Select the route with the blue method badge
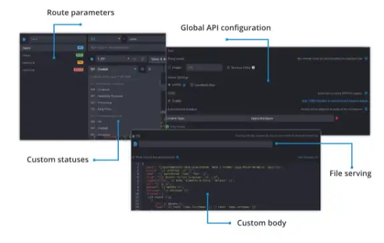Image resolution: width=384 pixels, height=243 pixels. 53,48
